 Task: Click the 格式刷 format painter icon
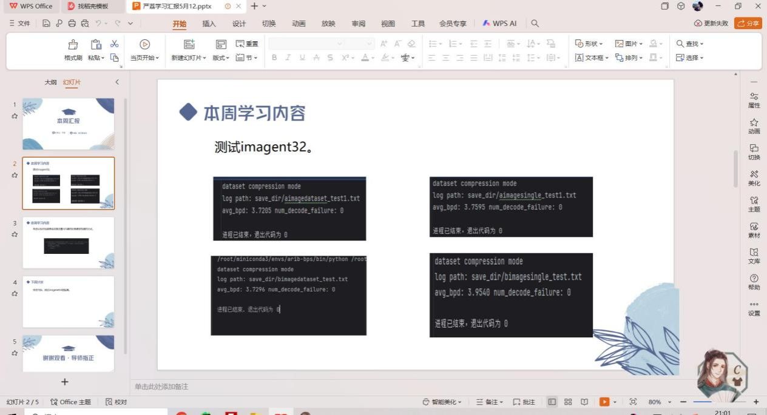[x=73, y=44]
